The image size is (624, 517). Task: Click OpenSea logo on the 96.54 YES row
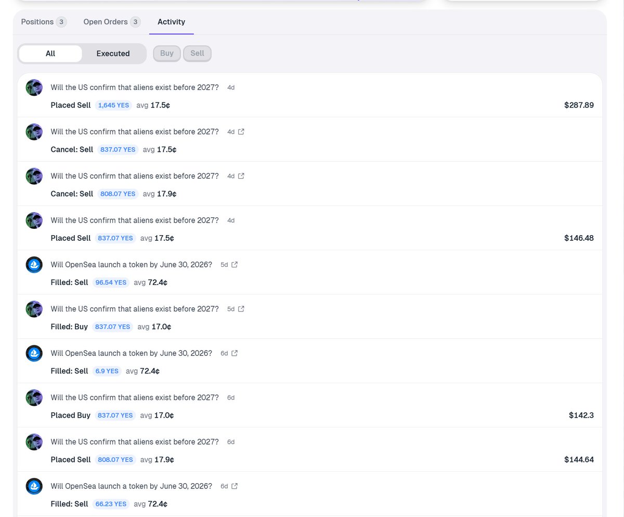click(34, 265)
